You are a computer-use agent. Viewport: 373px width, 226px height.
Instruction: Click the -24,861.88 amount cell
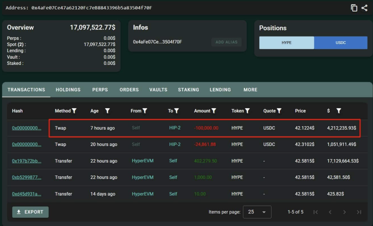(x=205, y=144)
